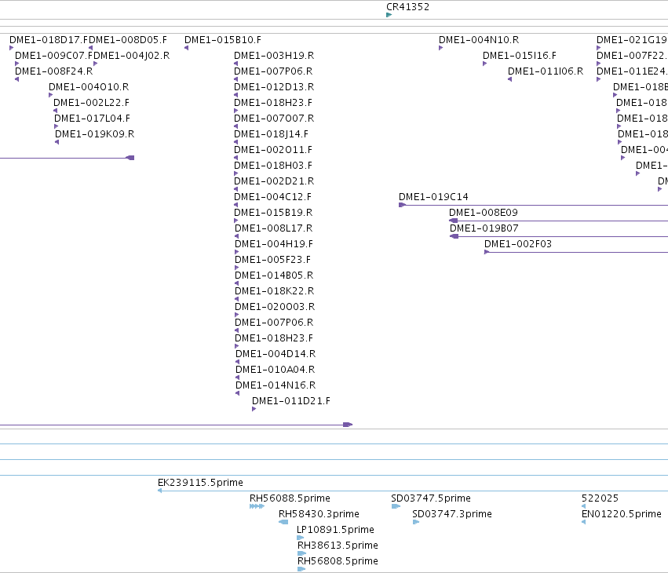Open feature DME1-015B19.R
The width and height of the screenshot is (668, 573).
(x=273, y=213)
